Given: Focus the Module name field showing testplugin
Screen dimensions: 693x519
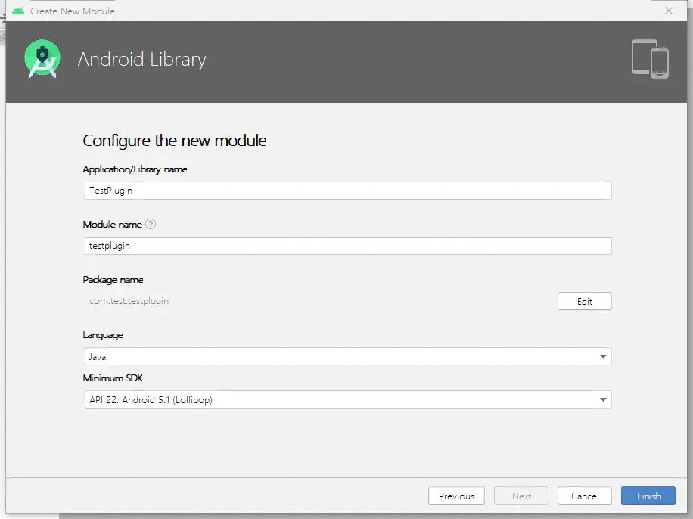Looking at the screenshot, I should (347, 245).
